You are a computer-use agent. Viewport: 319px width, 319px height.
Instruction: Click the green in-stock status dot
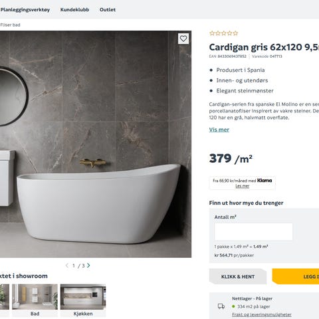point(233,306)
